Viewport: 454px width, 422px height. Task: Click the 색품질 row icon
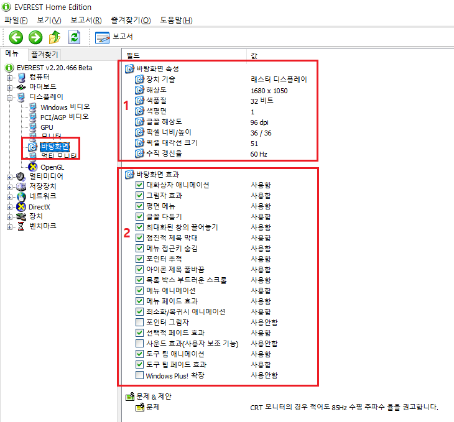[x=139, y=101]
